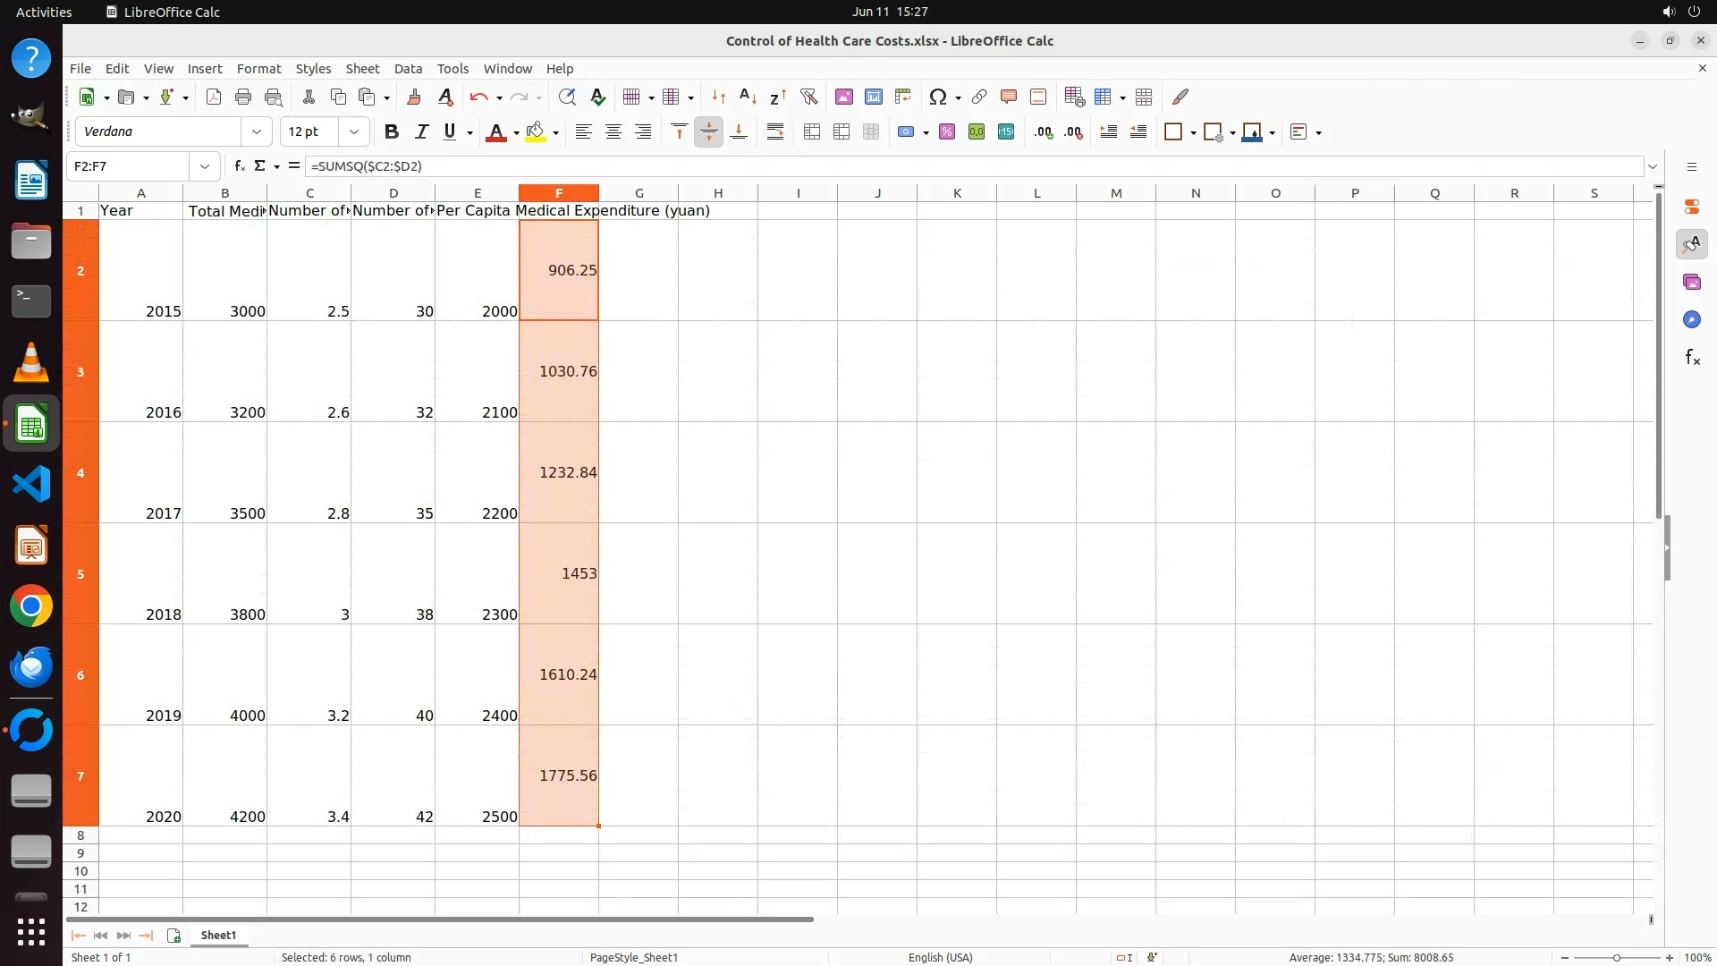Toggle Italic text formatting
1717x966 pixels.
421,132
